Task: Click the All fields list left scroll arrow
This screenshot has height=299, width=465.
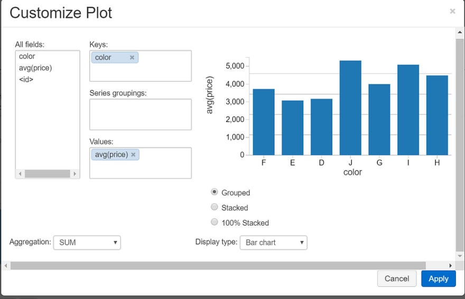Action: [20, 174]
